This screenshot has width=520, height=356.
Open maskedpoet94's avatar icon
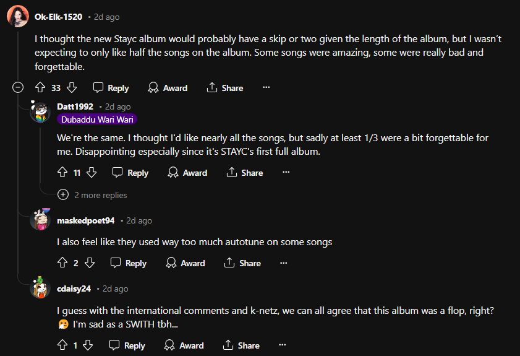point(40,220)
